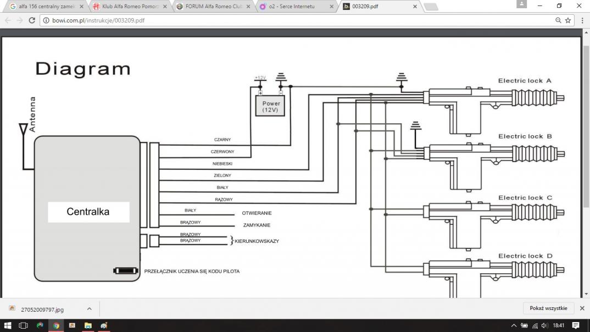Close the o2 - Serce Internetu tab
This screenshot has width=590, height=332.
coord(331,7)
